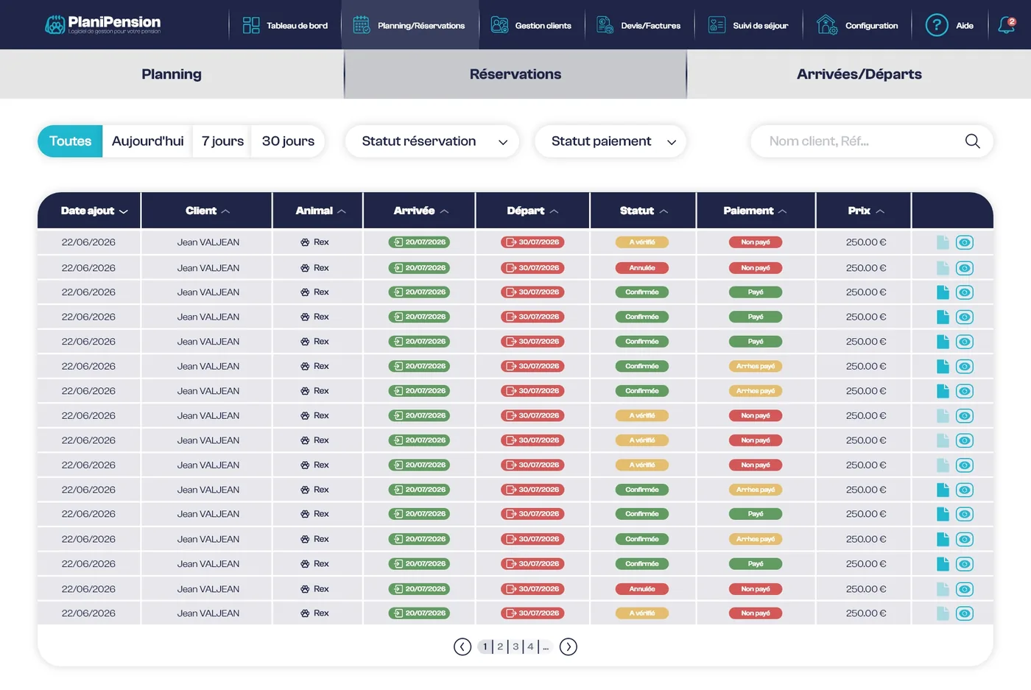Click the magnifying glass search icon
The height and width of the screenshot is (690, 1031).
coord(973,141)
